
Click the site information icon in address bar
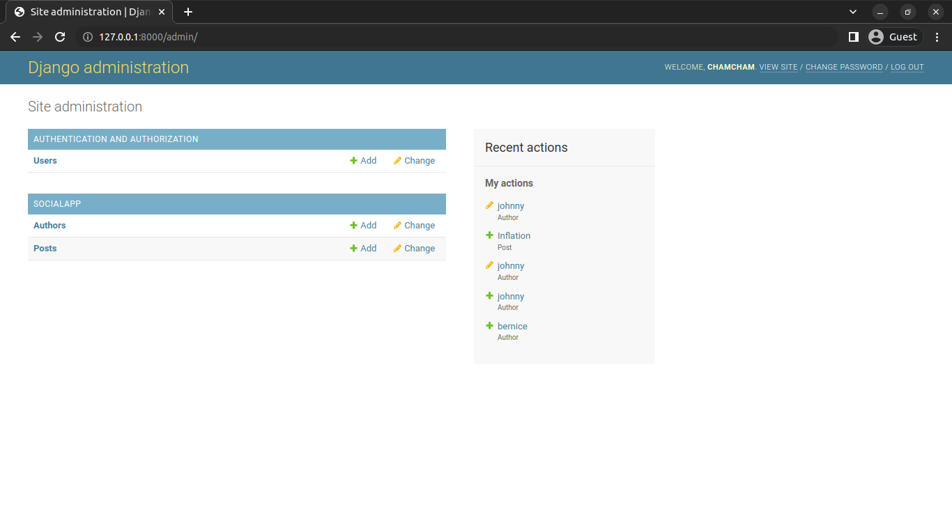coord(88,37)
